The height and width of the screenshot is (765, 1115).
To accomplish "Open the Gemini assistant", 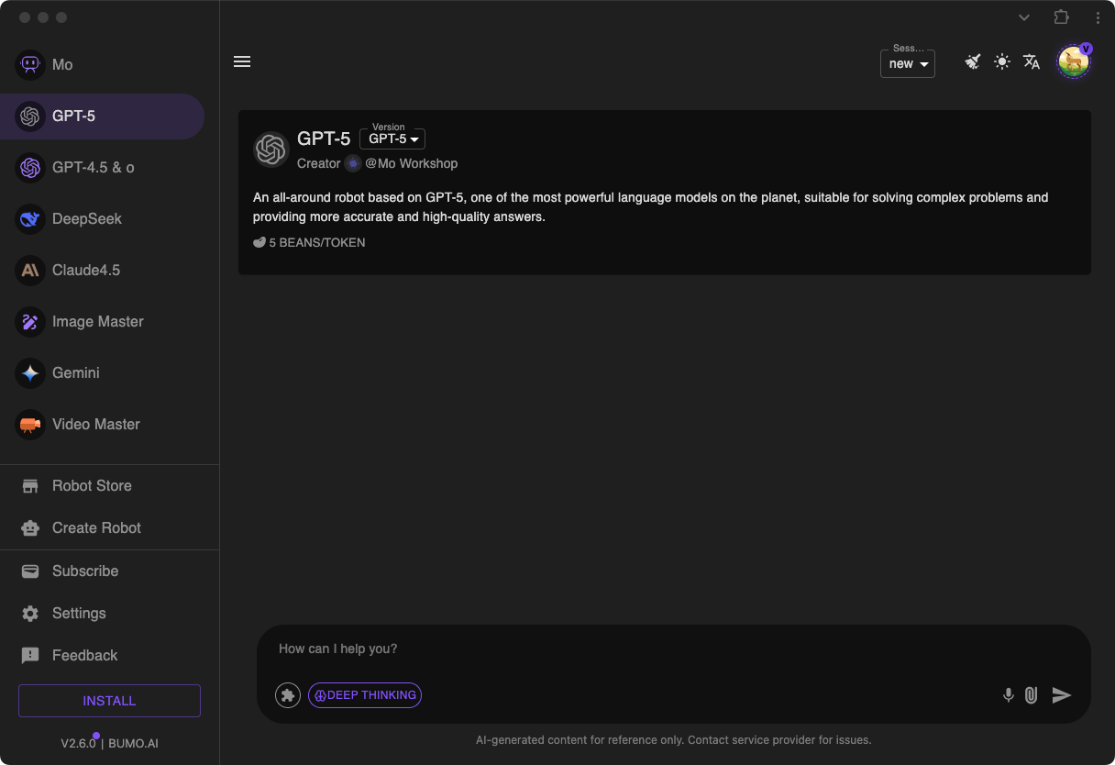I will click(76, 372).
